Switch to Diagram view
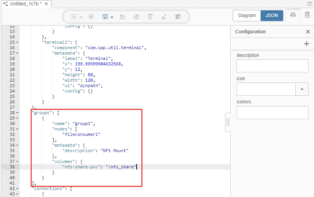The image size is (314, 197). click(247, 15)
